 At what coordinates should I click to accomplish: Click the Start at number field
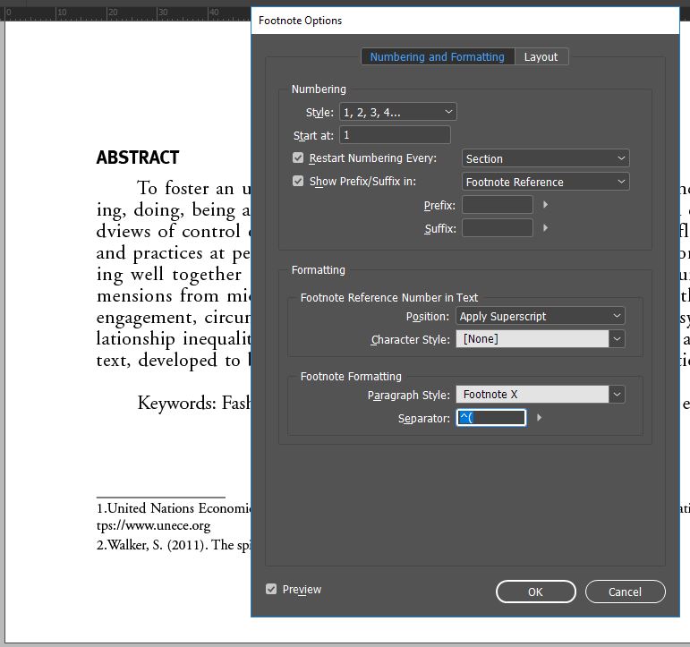[x=395, y=135]
